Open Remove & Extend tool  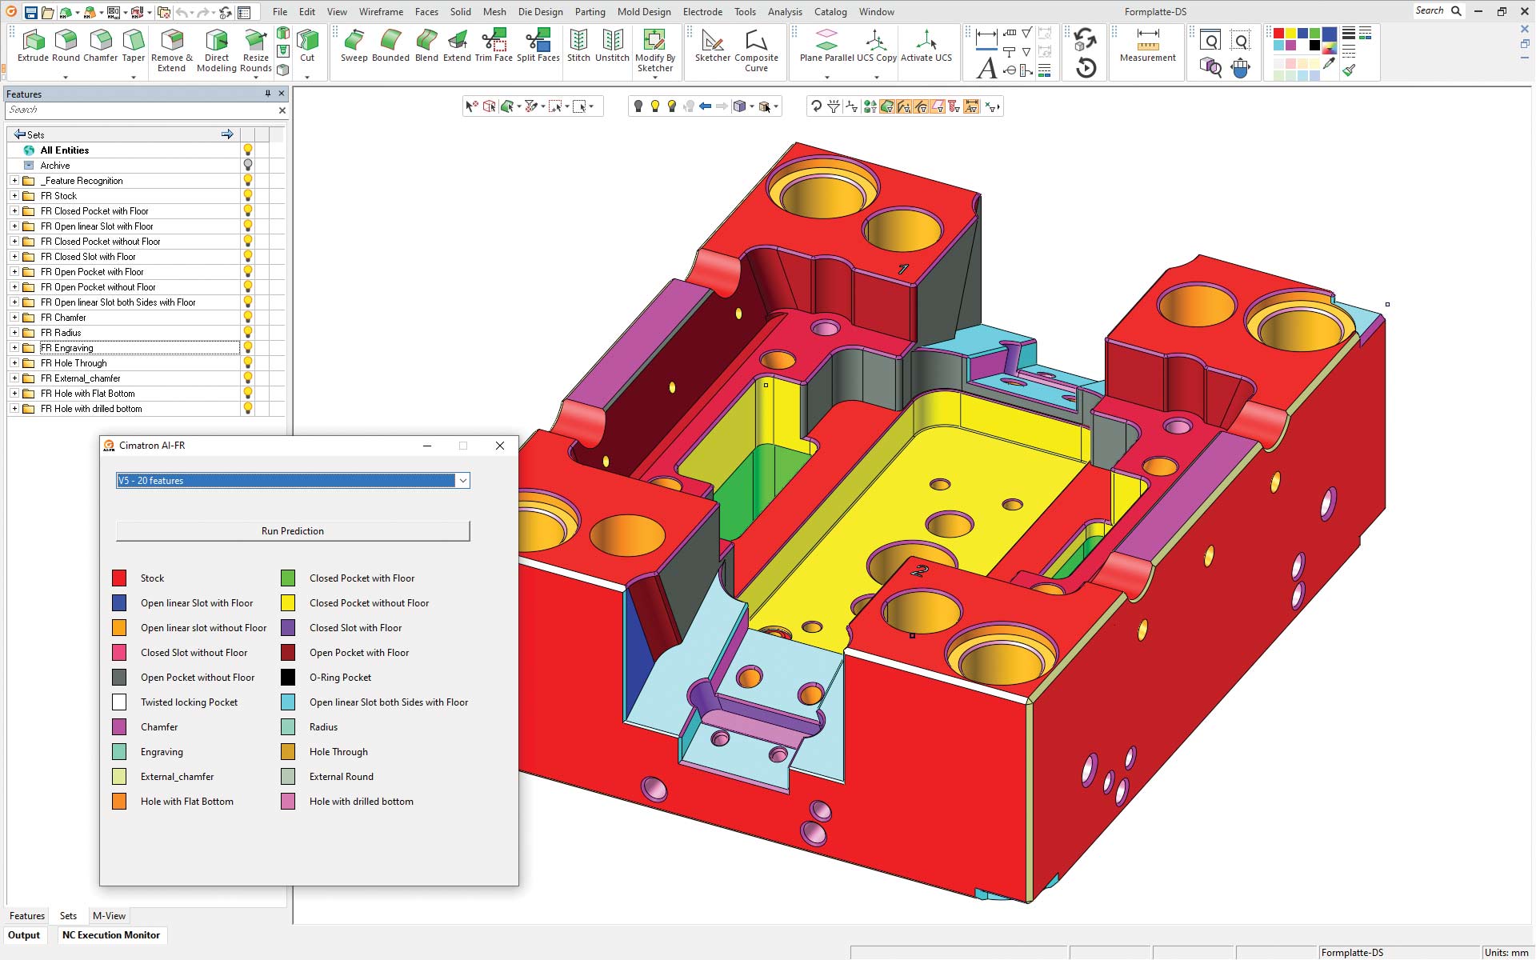click(172, 50)
